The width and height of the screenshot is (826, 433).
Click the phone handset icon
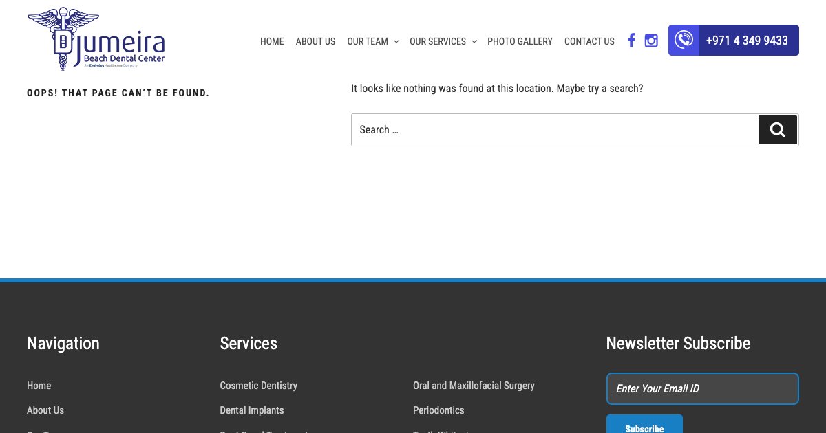684,39
